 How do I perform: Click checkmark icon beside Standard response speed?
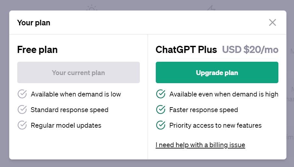click(x=22, y=109)
